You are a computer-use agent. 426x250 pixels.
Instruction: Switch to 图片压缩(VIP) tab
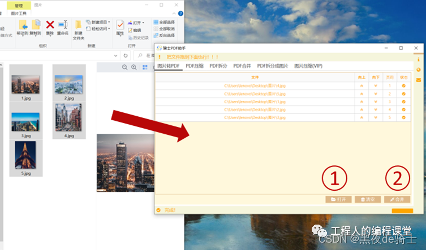[x=308, y=66]
